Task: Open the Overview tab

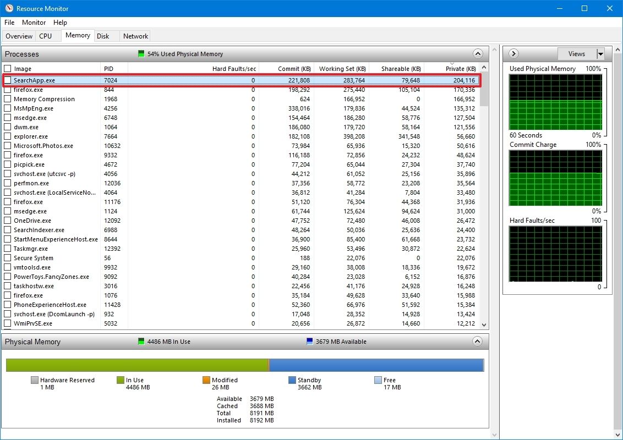Action: pos(19,36)
